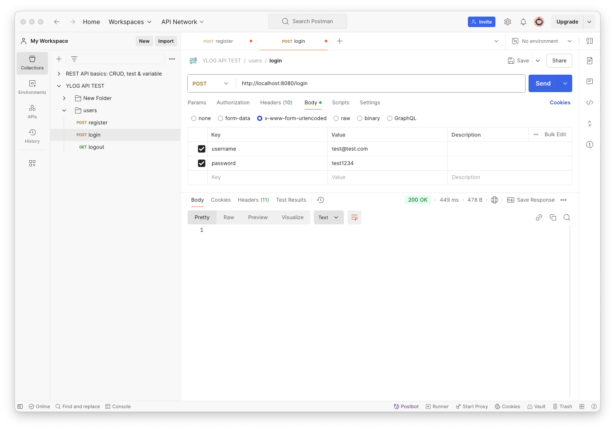615x430 pixels.
Task: Open the Documentation icon in right sidebar
Action: pos(590,61)
